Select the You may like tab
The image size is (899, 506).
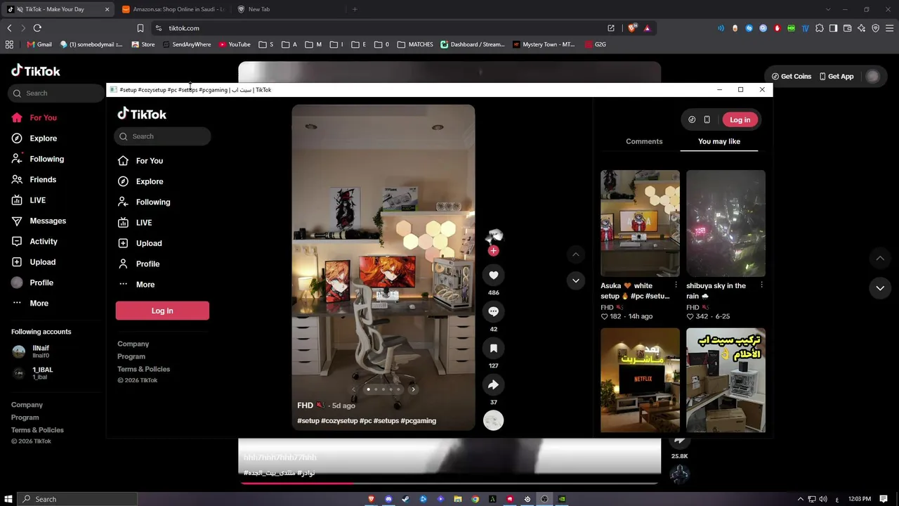coord(719,141)
